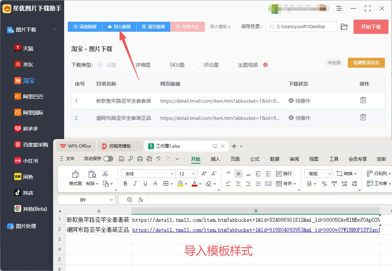Image resolution: width=392 pixels, height=271 pixels.
Task: Open 百度爱采购 sidebar item
Action: point(31,144)
